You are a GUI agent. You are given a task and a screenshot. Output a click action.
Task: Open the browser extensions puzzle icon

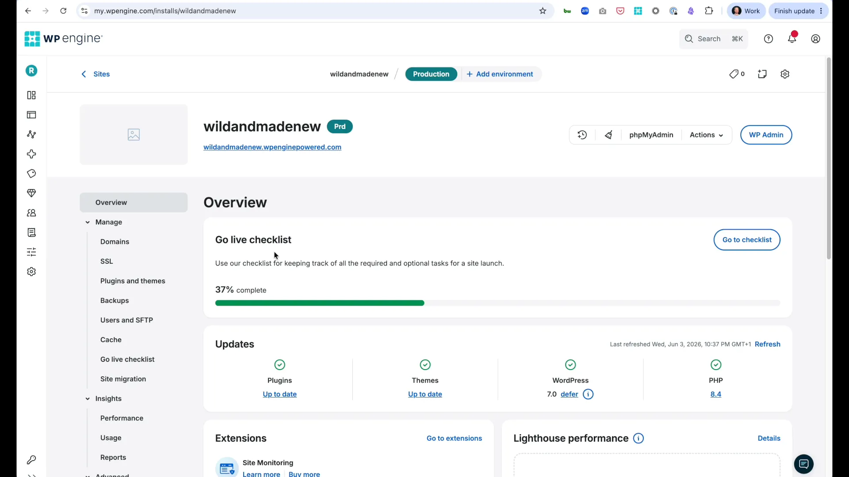(x=709, y=11)
